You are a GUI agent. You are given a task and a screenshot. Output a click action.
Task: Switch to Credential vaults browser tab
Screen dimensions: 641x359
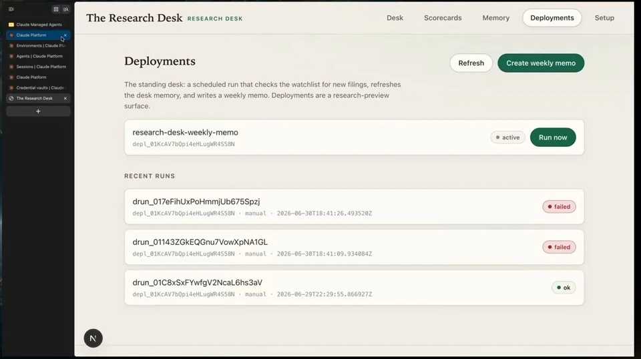(x=38, y=88)
